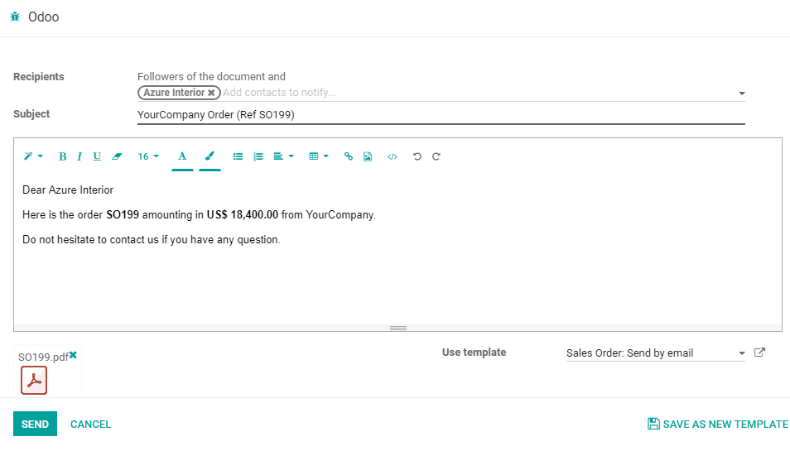
Task: Click the background highlight brush icon
Action: (210, 156)
